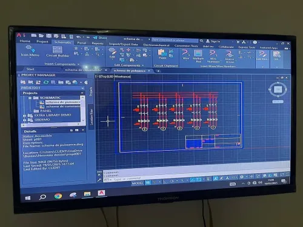Click the first icon in Project Manager toolbar
The width and height of the screenshot is (303, 227).
click(x=23, y=82)
